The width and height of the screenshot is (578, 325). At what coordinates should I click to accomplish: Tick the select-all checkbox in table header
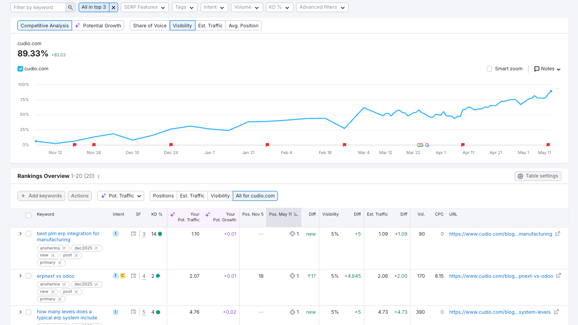(x=28, y=215)
